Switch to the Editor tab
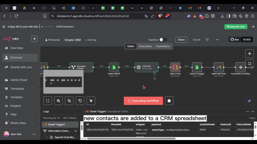257x144 pixels. 131,46
